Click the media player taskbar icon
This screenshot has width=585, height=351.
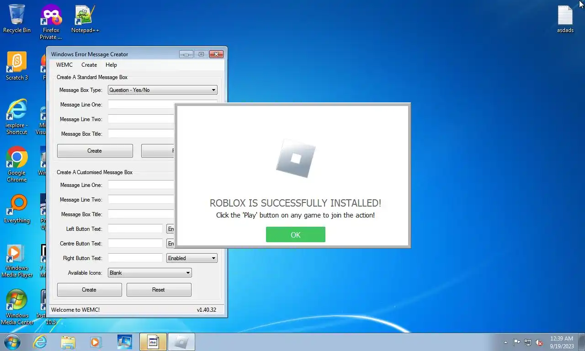96,342
